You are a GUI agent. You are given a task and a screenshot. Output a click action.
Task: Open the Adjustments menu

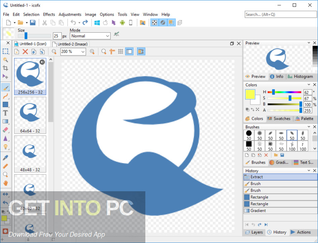[x=70, y=14]
